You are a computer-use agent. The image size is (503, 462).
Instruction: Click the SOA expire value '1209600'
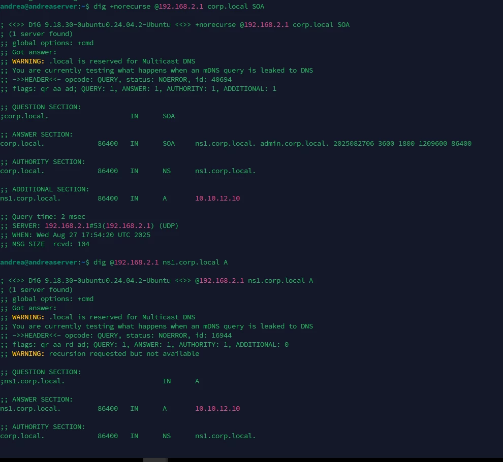pyautogui.click(x=433, y=143)
